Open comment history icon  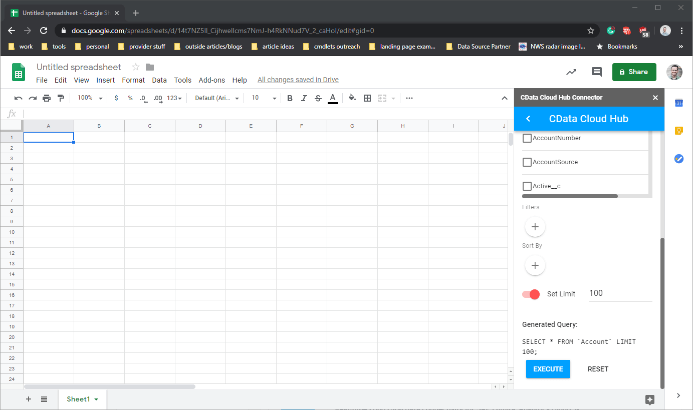596,72
